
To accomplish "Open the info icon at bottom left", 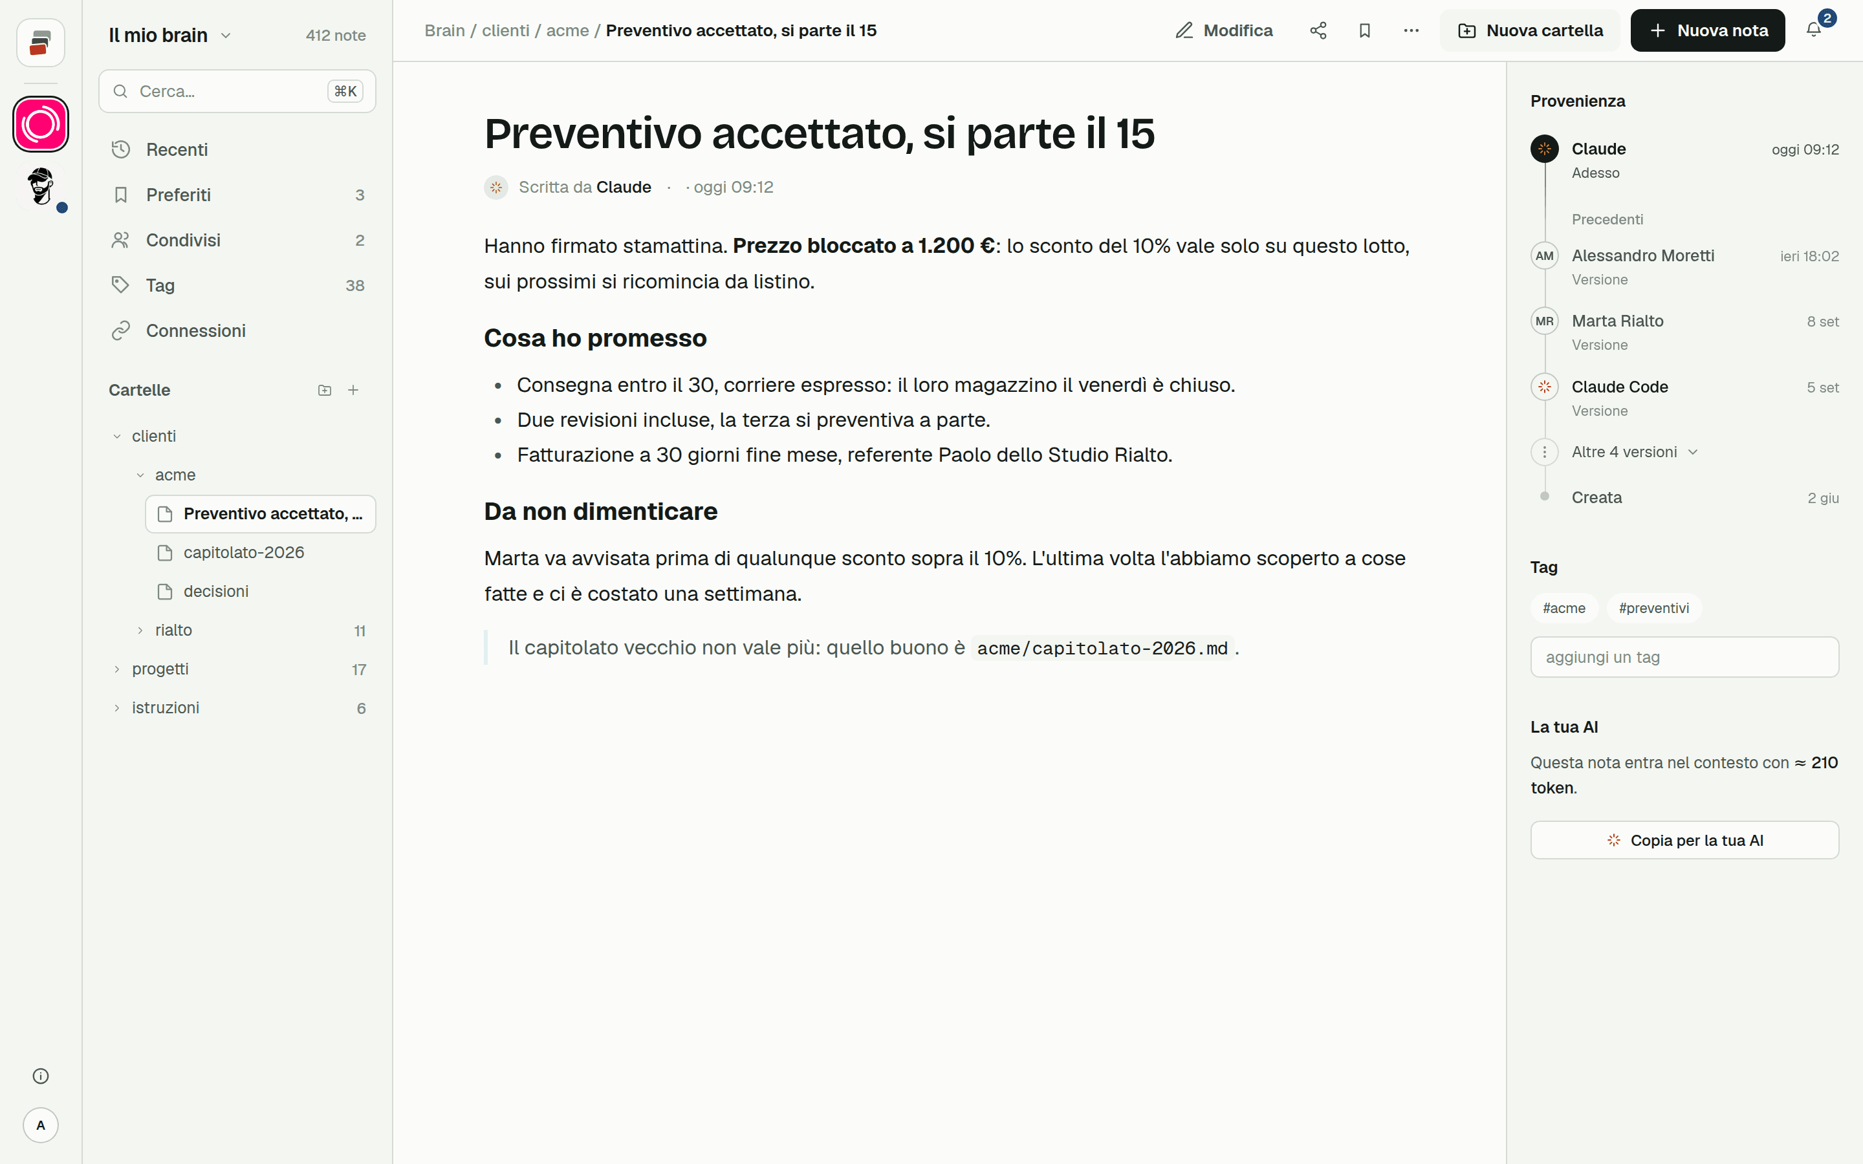I will 41,1075.
